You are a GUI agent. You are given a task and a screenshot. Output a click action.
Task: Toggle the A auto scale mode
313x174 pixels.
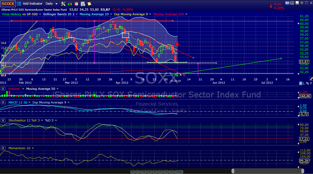pos(301,83)
